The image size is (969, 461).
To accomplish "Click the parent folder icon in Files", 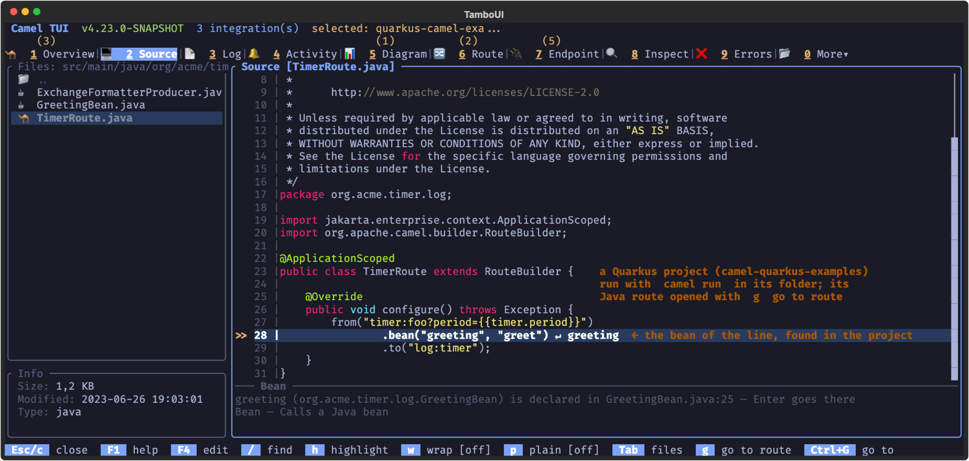I will point(24,79).
